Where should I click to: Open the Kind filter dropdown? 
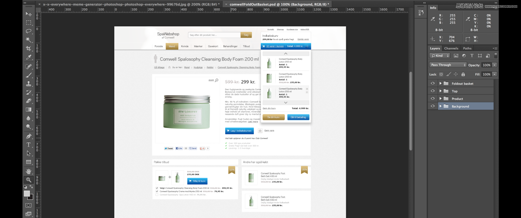click(x=440, y=56)
